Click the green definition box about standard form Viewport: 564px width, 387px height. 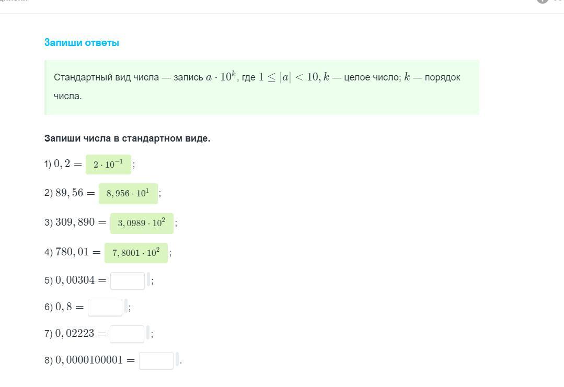pos(262,87)
